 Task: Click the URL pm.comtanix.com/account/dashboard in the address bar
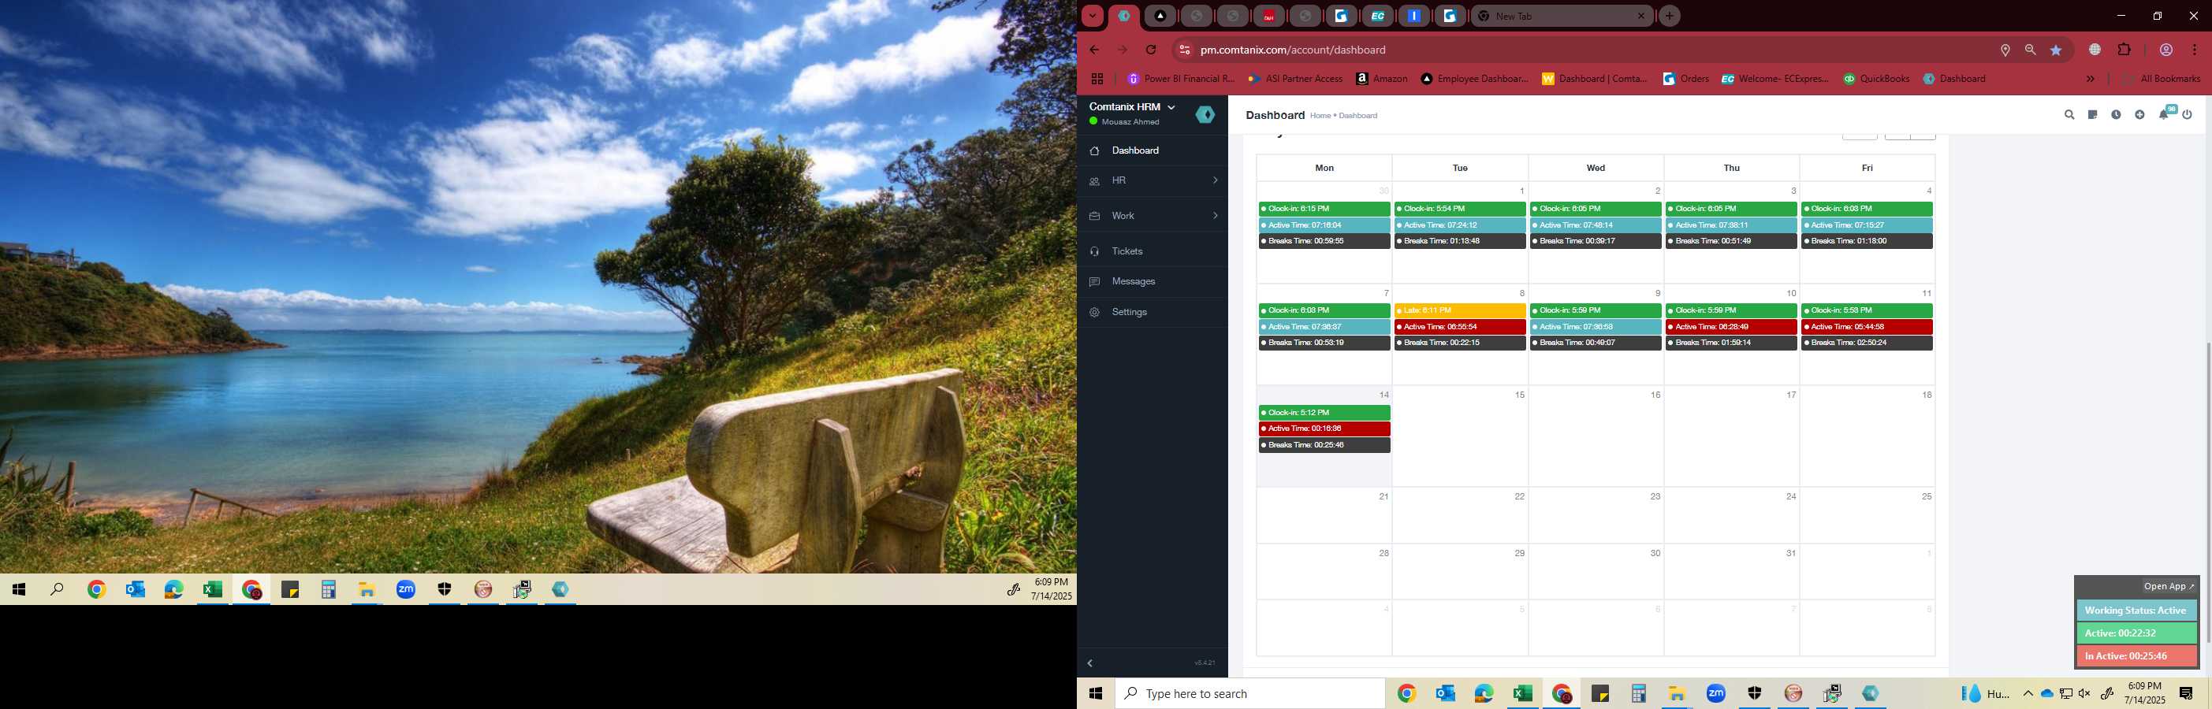1292,50
